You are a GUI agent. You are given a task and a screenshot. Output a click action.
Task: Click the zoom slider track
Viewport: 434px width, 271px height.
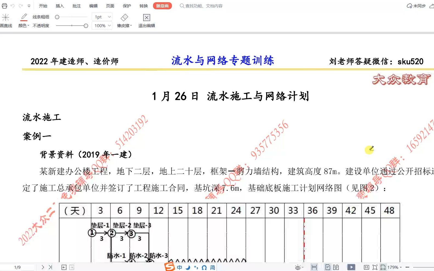coord(423,267)
